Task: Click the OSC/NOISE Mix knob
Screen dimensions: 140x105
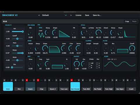Action: click(x=31, y=33)
